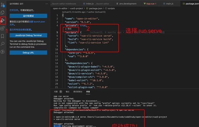Click line number 5 in gutter
199x127 pixels.
(x=57, y=32)
